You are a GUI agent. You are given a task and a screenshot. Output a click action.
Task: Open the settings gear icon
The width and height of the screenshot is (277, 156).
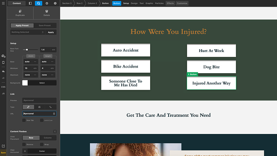[x=47, y=3]
